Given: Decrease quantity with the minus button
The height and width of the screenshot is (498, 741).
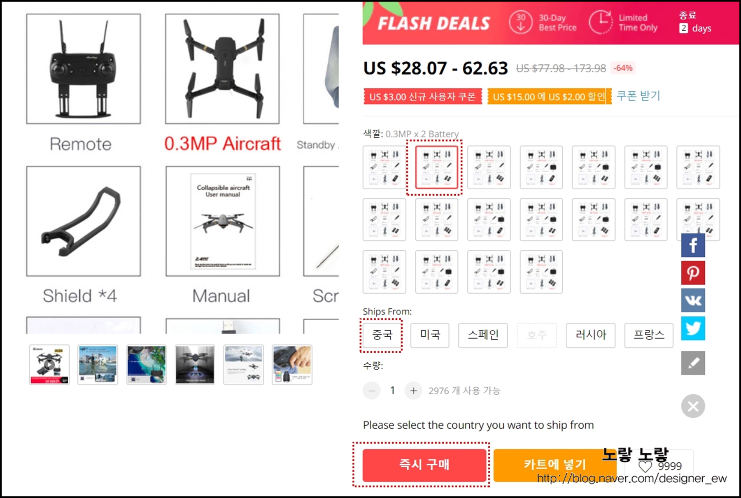Looking at the screenshot, I should coord(371,391).
